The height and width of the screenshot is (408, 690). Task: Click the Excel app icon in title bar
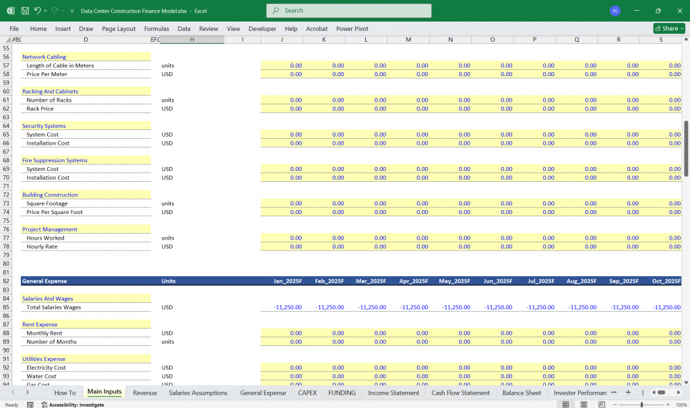[9, 10]
